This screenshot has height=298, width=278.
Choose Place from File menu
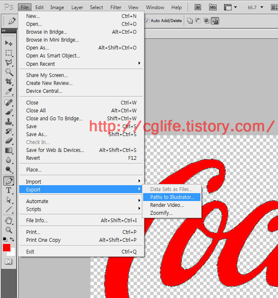coord(81,169)
